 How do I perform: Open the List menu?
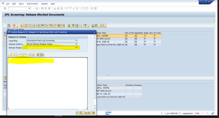[x=8, y=4]
